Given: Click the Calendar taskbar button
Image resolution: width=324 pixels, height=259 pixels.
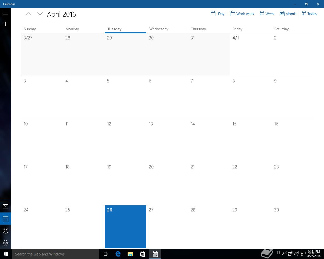Looking at the screenshot, I should (155, 254).
